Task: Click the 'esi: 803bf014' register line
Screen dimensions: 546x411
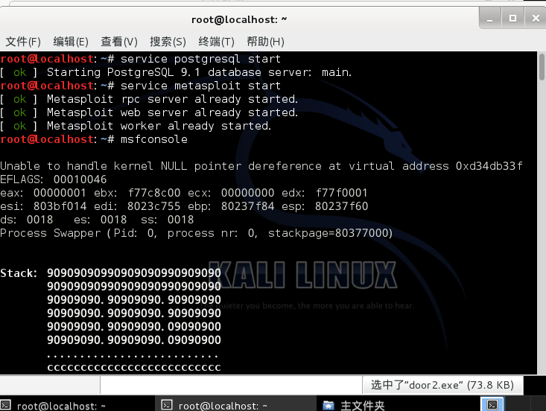Action: (184, 206)
